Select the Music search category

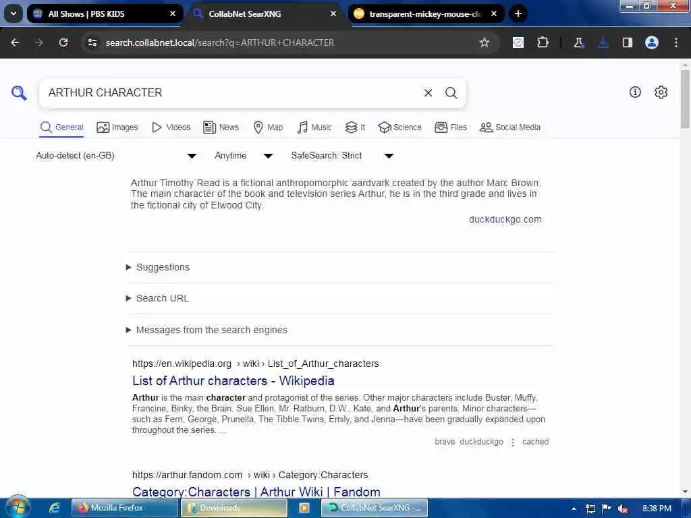coord(314,127)
